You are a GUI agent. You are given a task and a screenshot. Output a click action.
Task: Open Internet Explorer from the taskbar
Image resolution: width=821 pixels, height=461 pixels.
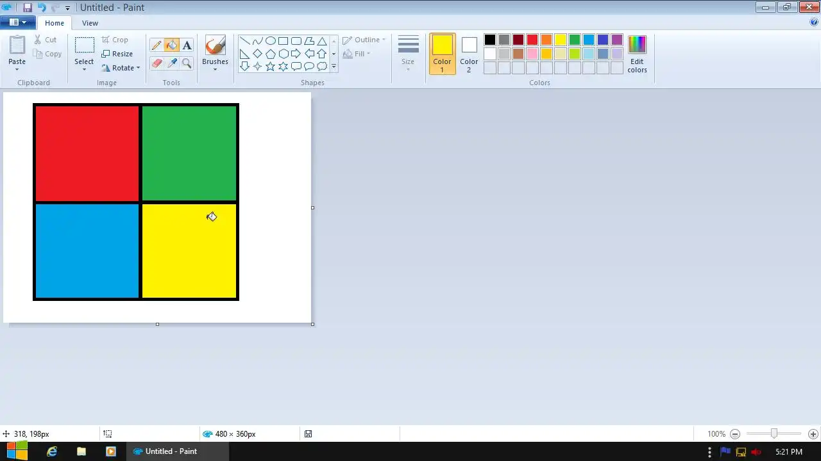coord(52,451)
